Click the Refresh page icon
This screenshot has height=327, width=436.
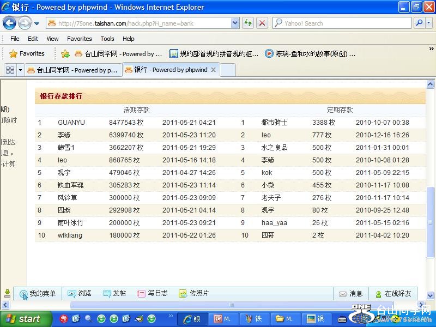pos(248,23)
